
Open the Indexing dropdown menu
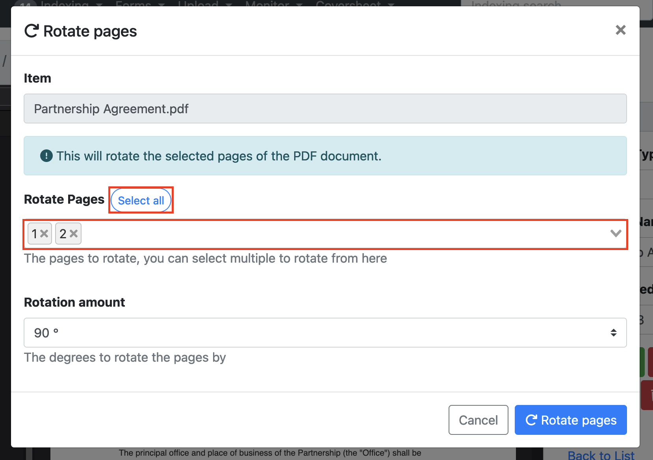pos(71,4)
